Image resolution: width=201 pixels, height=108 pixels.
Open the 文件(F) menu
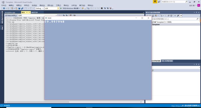[x=4, y=5]
